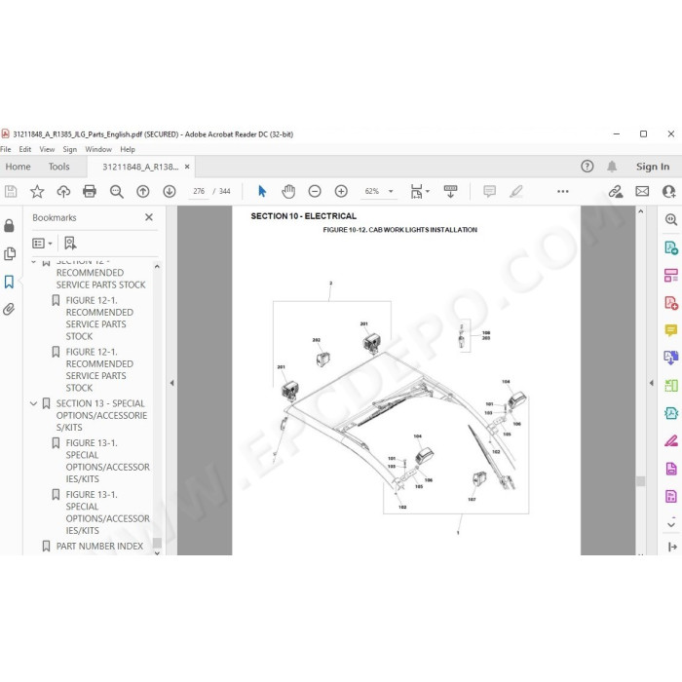
Task: Open the Sign menu
Action: coord(69,149)
